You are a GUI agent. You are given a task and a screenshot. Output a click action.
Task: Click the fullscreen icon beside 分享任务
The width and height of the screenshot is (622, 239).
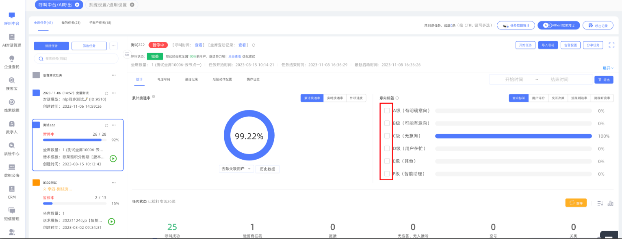coord(611,45)
